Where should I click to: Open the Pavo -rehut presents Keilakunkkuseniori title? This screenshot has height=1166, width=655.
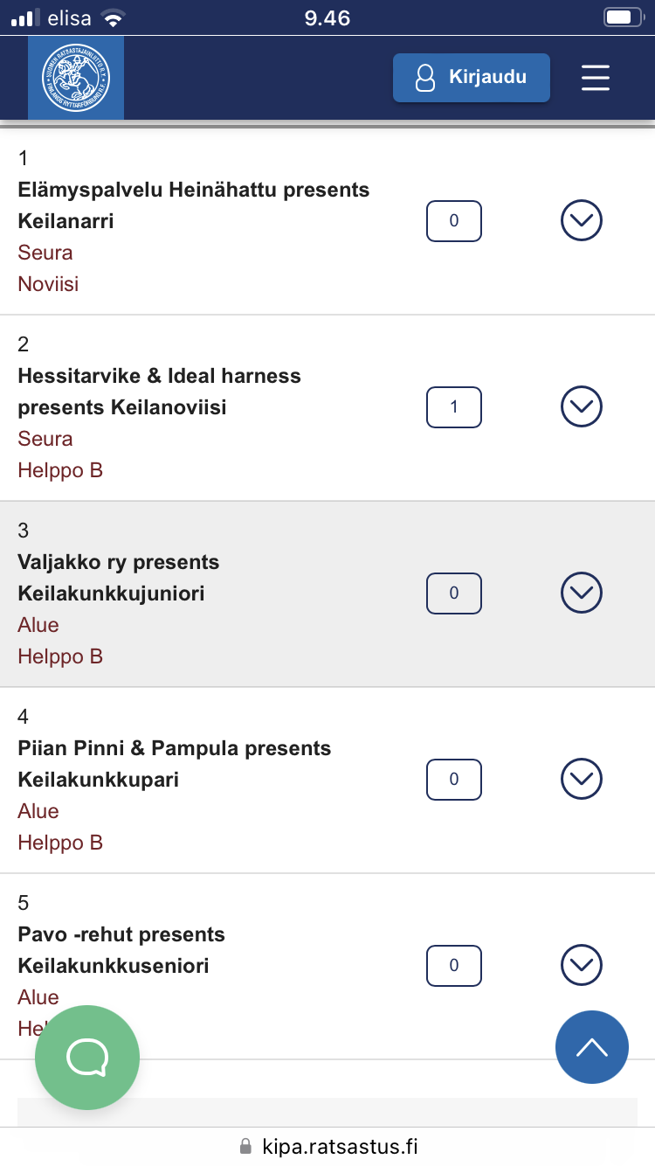point(121,950)
